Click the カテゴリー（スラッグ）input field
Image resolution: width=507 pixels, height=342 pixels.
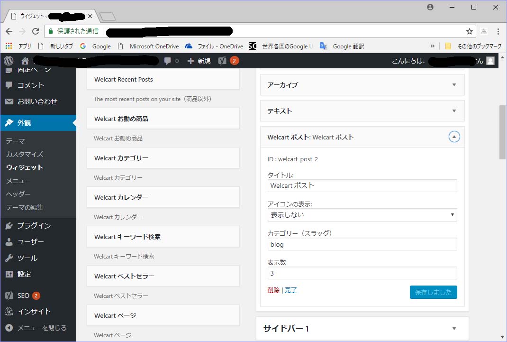pyautogui.click(x=362, y=244)
